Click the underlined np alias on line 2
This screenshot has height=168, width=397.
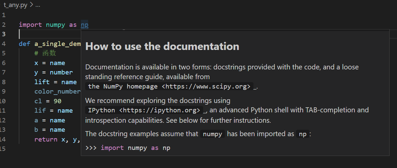coord(84,25)
